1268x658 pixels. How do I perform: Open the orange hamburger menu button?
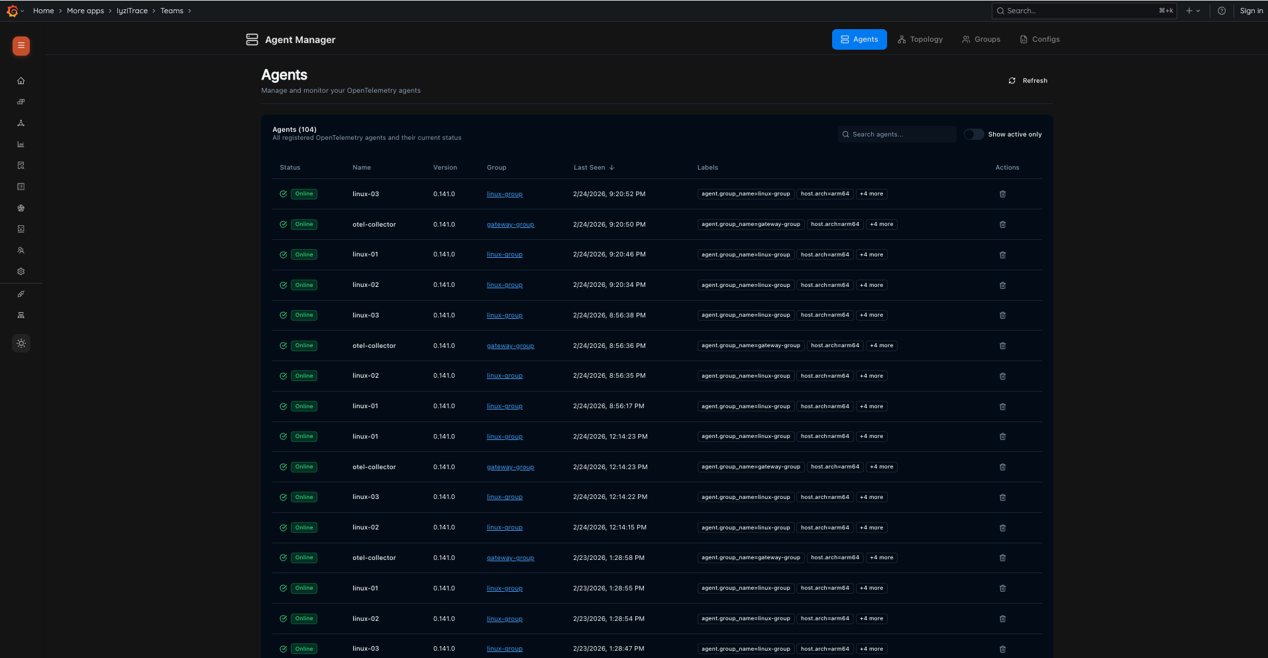pos(21,46)
